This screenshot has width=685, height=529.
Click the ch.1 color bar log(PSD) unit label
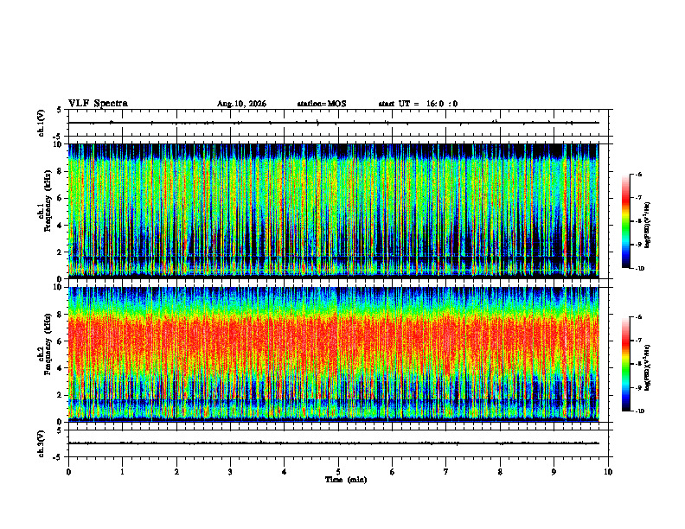tap(648, 225)
